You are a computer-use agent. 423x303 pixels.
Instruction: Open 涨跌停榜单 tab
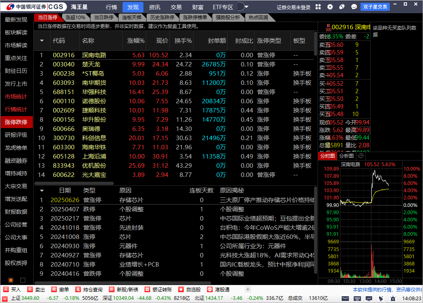[195, 18]
